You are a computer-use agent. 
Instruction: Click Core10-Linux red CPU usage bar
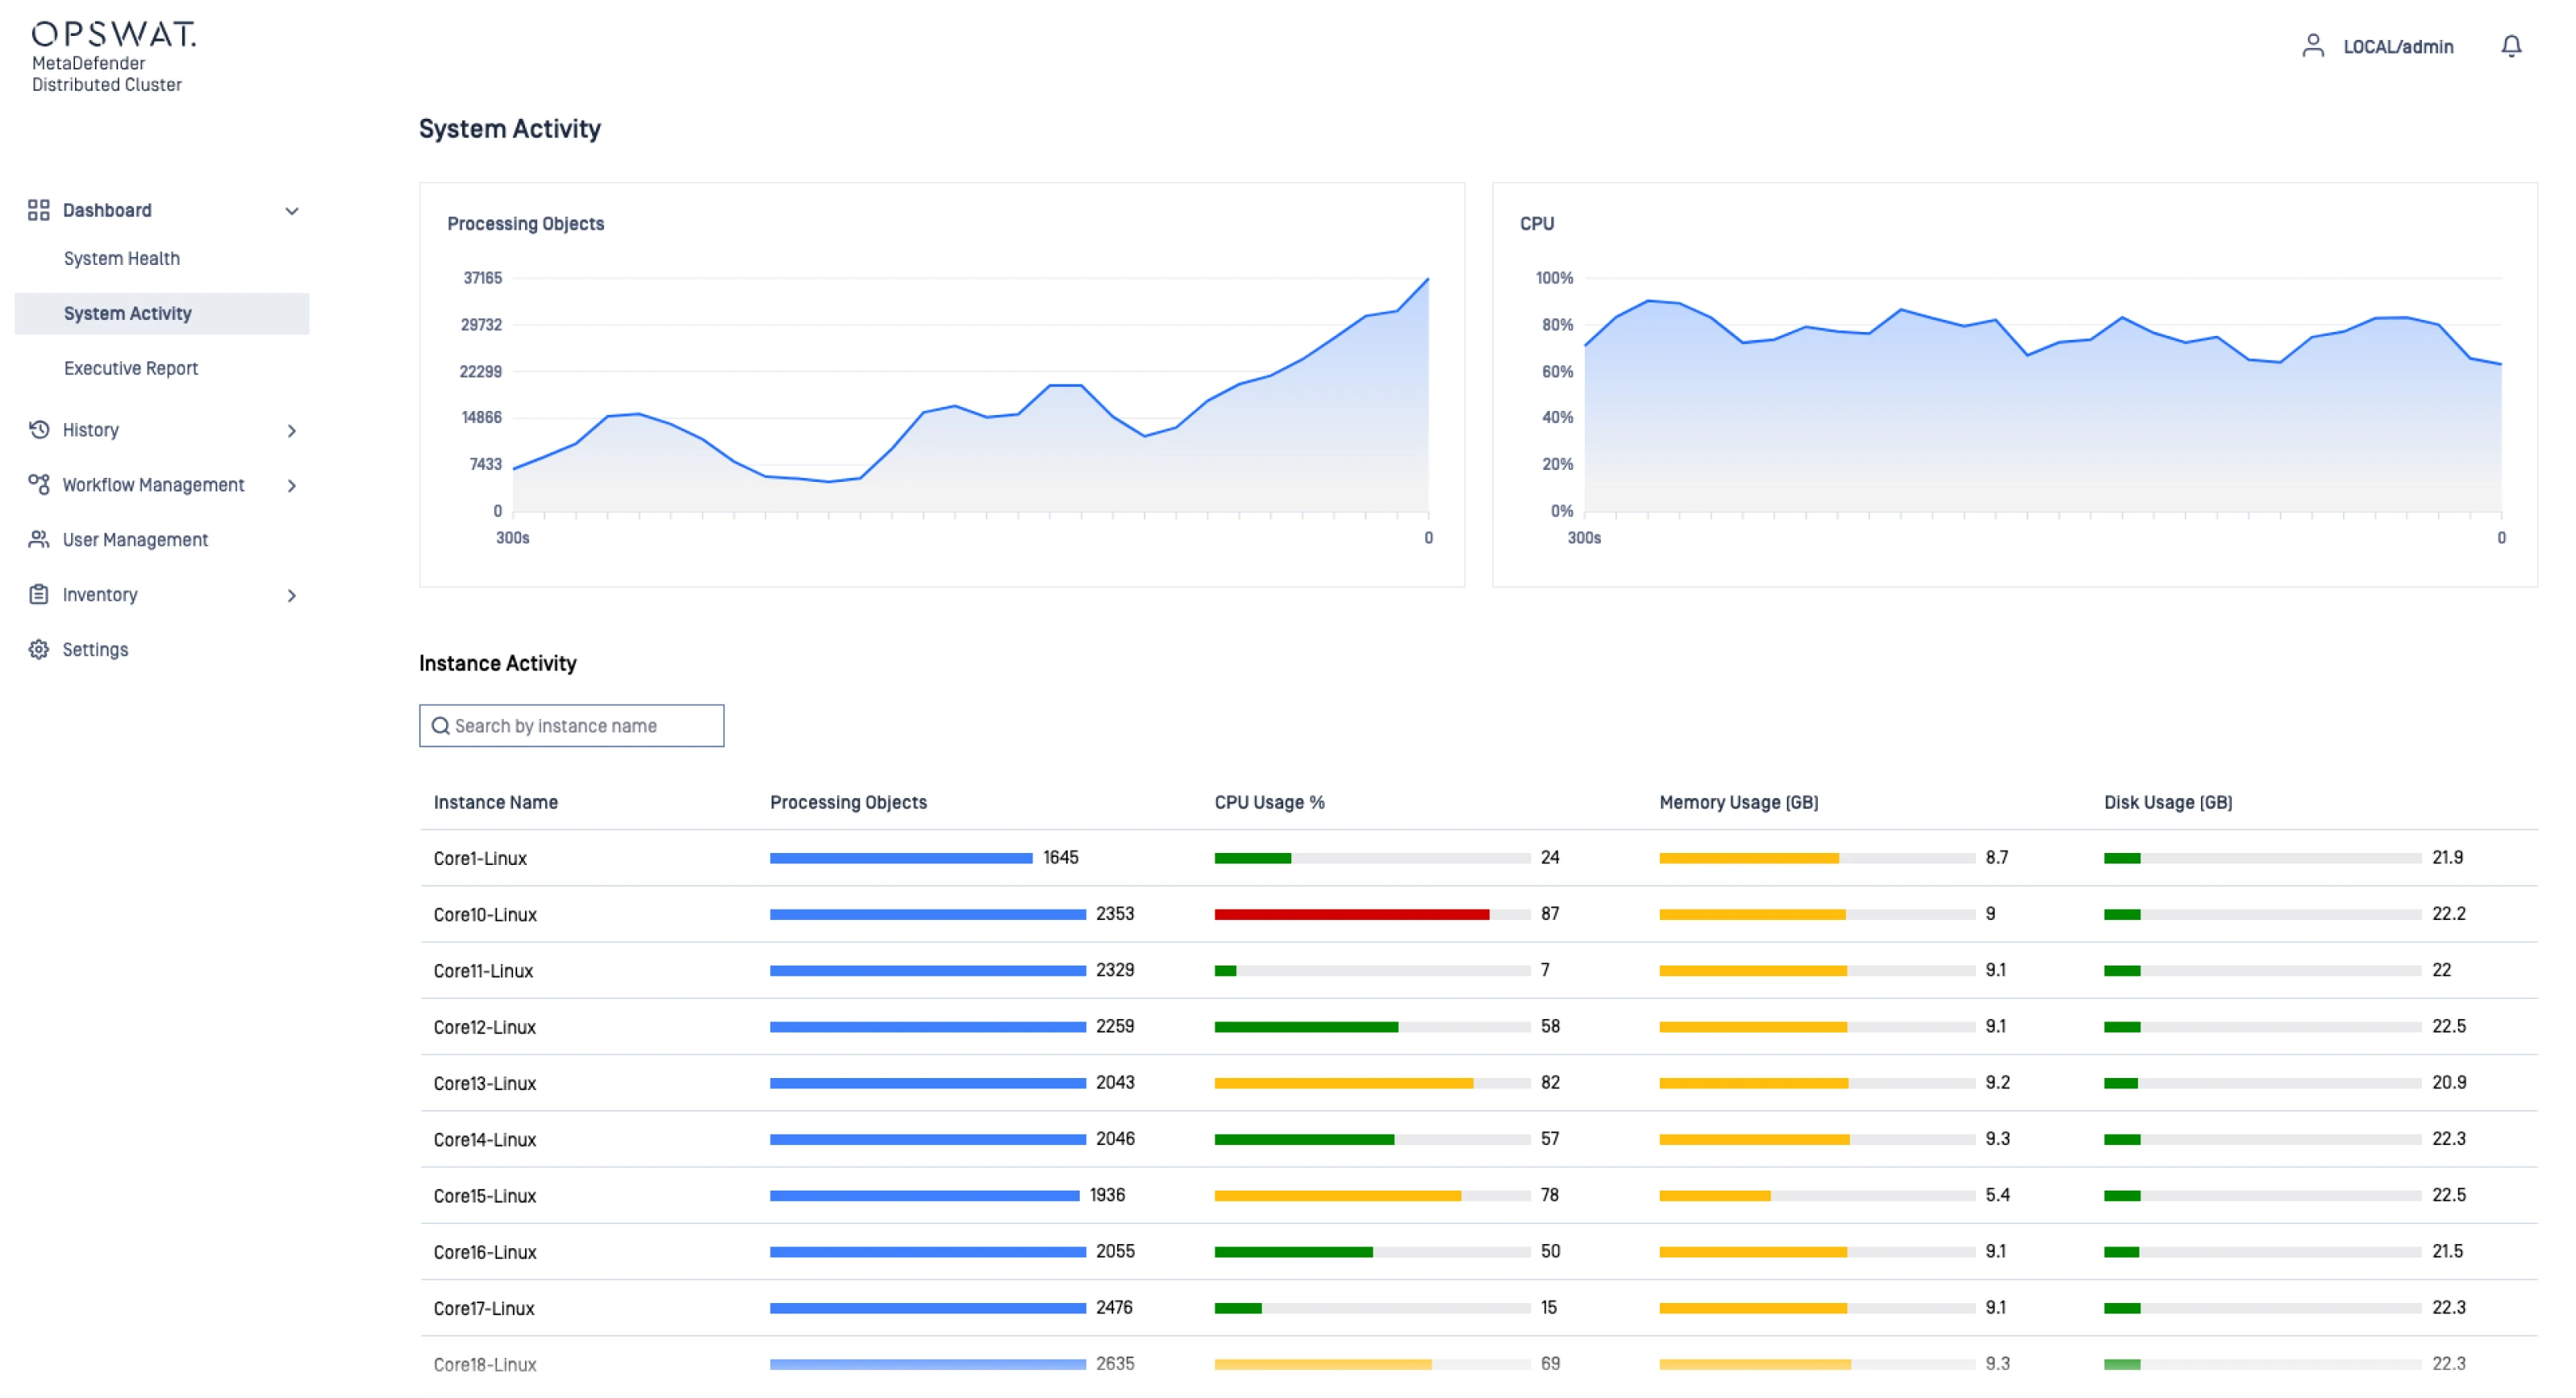[x=1351, y=915]
